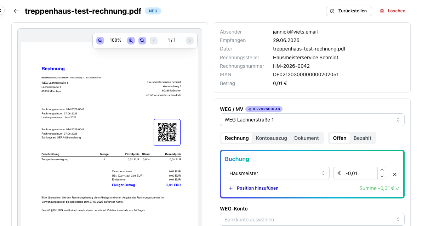
Task: Click the Summe -0,01 € total
Action: point(379,189)
